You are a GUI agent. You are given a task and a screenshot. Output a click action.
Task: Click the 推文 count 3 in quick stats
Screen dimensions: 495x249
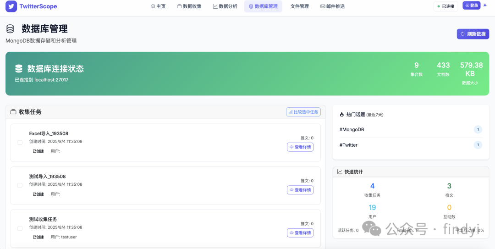[x=449, y=186]
